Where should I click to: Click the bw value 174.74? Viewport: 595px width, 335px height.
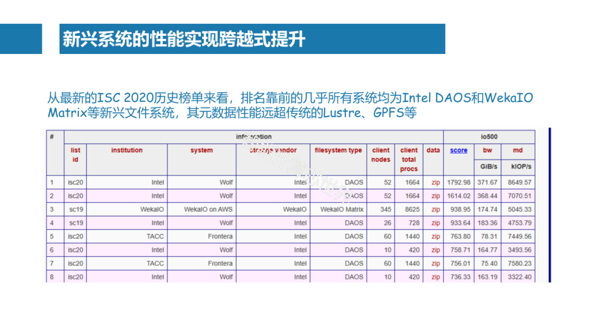tap(487, 209)
